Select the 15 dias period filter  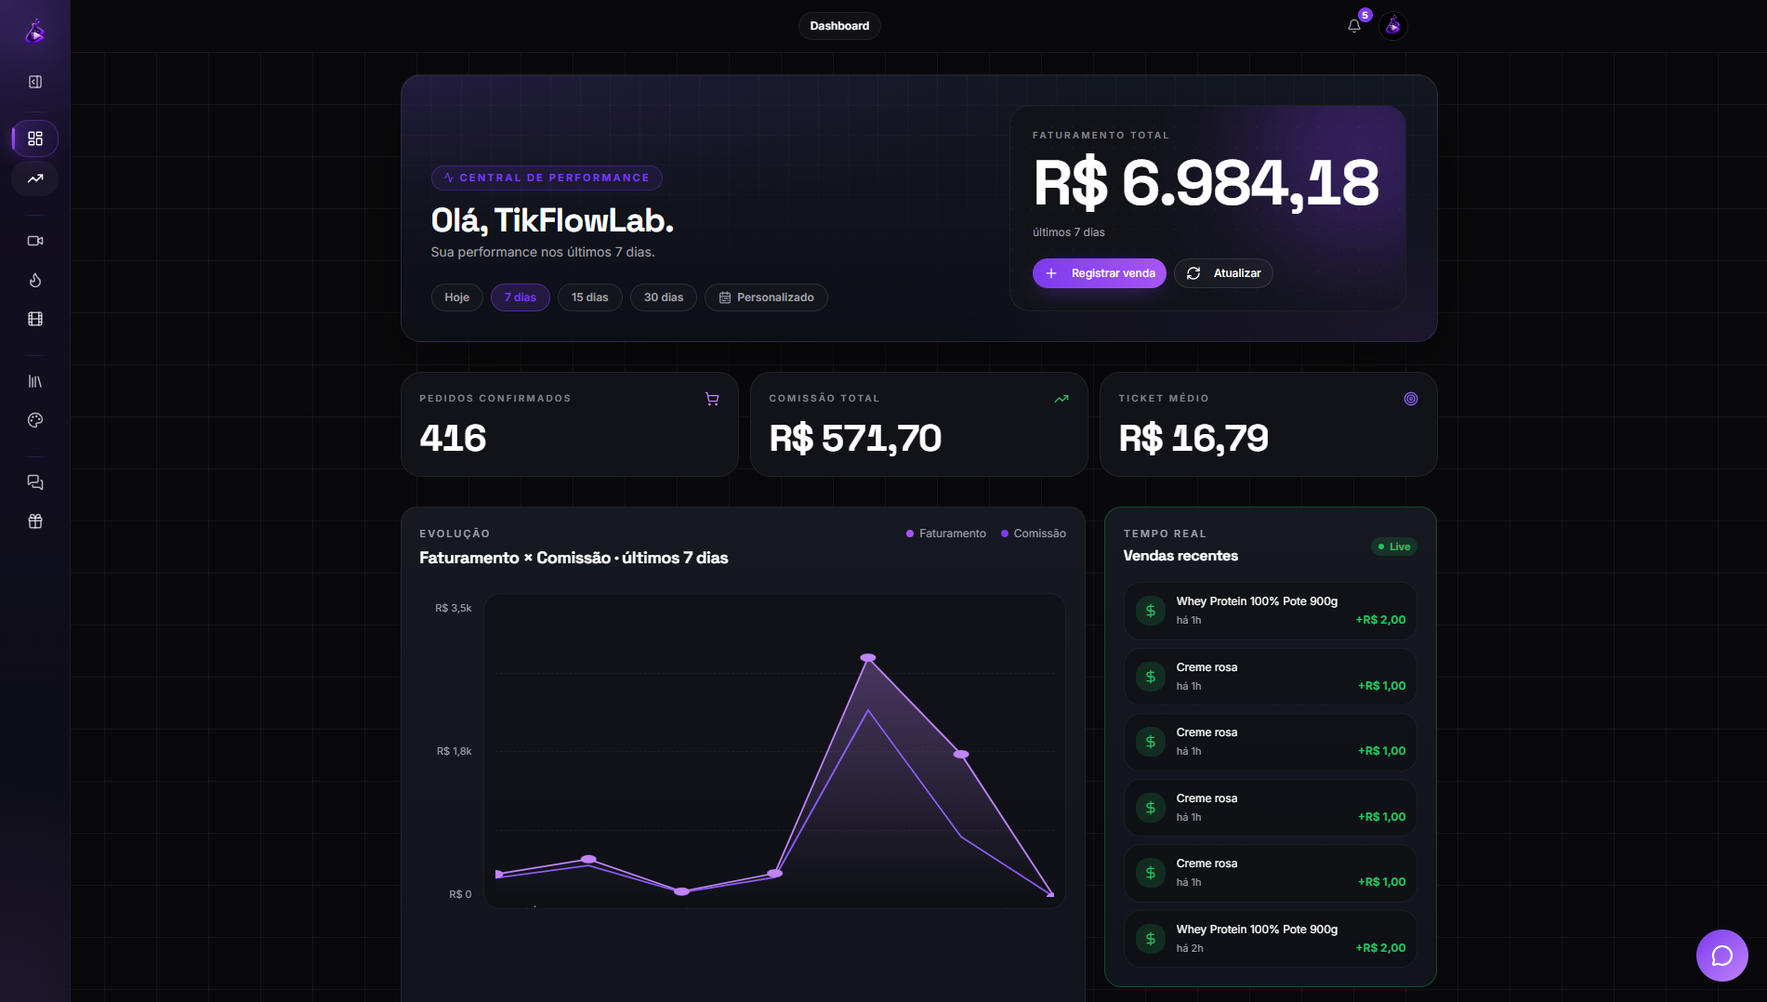(x=590, y=297)
